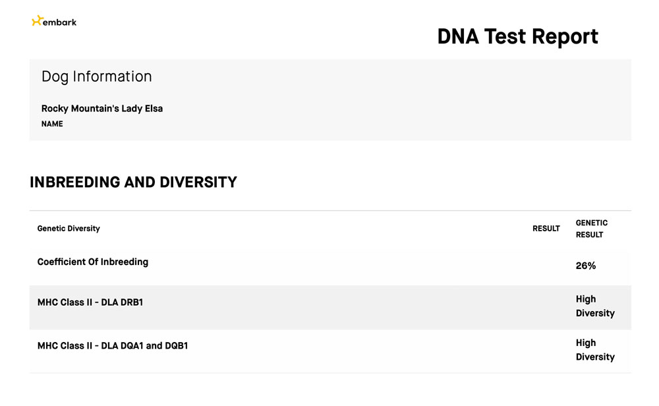Select the Dog Information heading
This screenshot has height=406, width=659.
click(96, 76)
